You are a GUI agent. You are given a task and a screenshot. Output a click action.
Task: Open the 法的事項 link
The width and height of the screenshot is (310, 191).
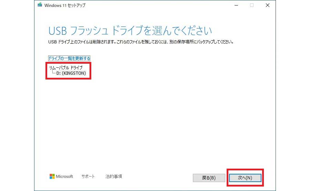pyautogui.click(x=114, y=177)
